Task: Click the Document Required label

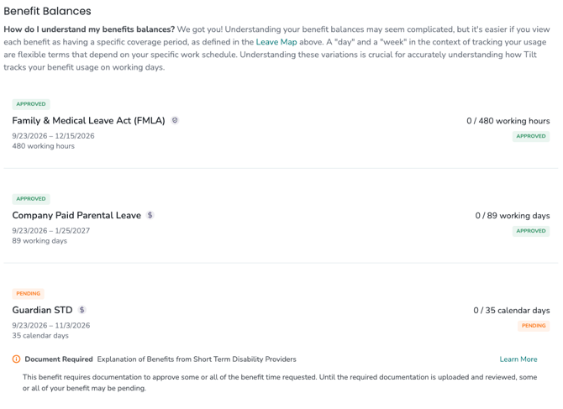Action: (59, 359)
